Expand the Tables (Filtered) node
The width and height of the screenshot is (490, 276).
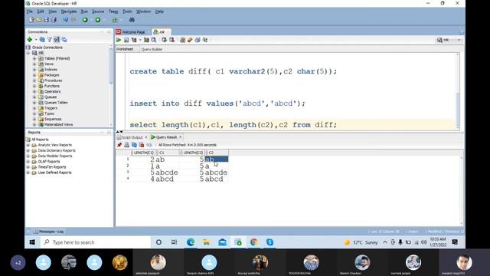pos(34,58)
